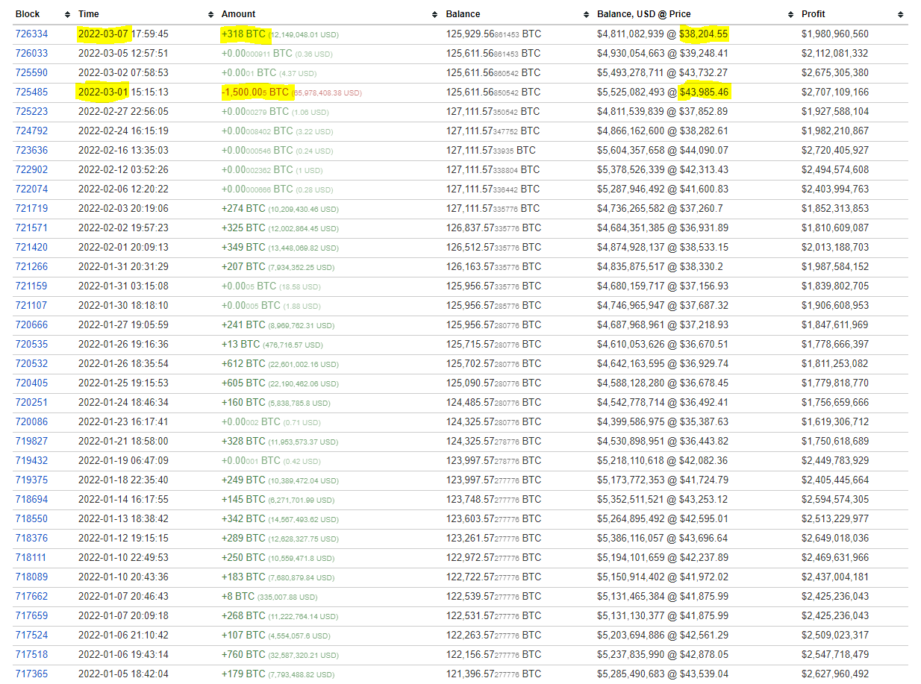The height and width of the screenshot is (684, 921).
Task: Sort table by Profit column arrows
Action: [x=901, y=15]
